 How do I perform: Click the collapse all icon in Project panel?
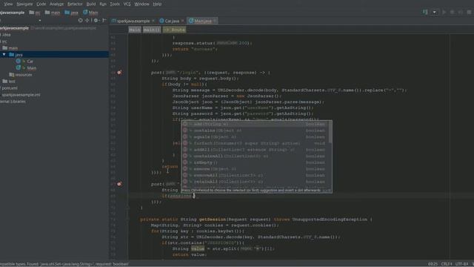coord(87,20)
